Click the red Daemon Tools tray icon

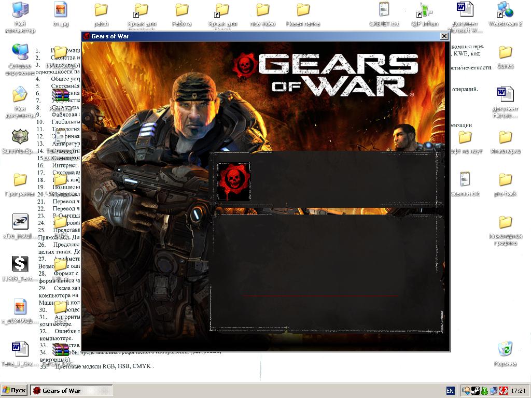[504, 391]
